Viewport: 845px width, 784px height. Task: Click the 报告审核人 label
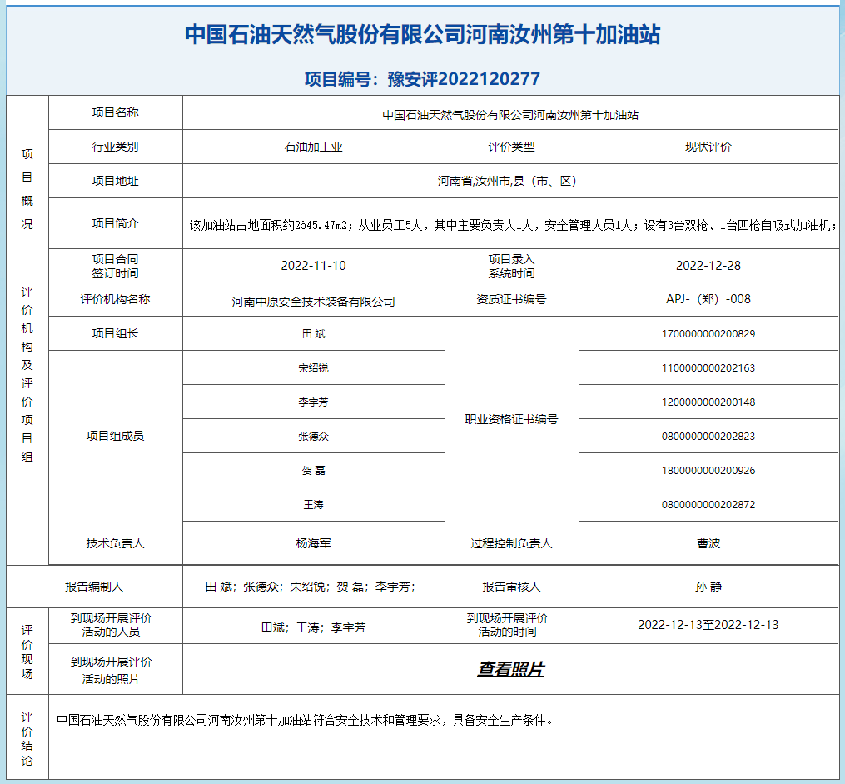[511, 587]
